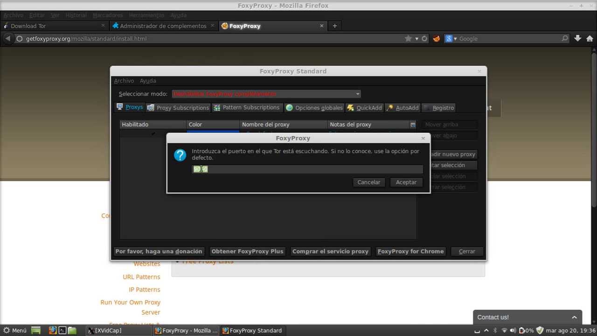Sort by the Habilitado column header

(x=153, y=125)
